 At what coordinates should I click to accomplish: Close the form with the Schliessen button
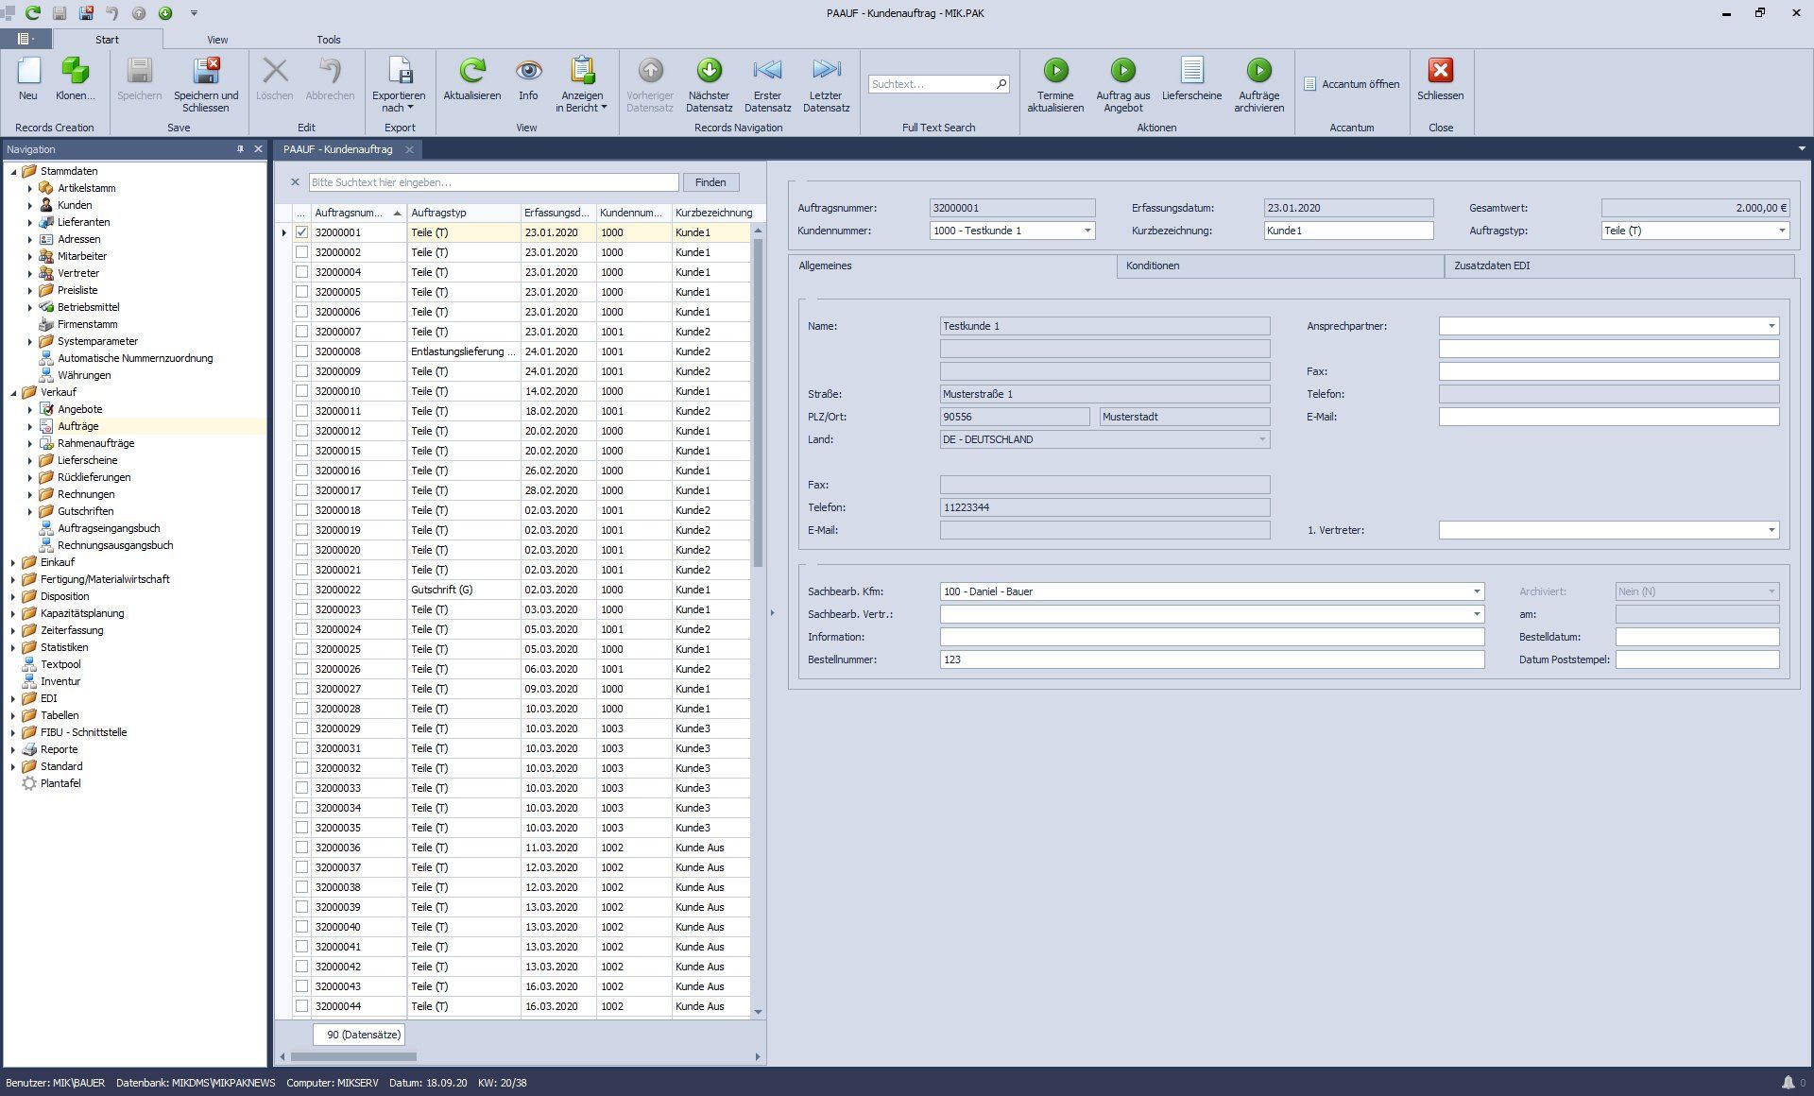pos(1440,83)
